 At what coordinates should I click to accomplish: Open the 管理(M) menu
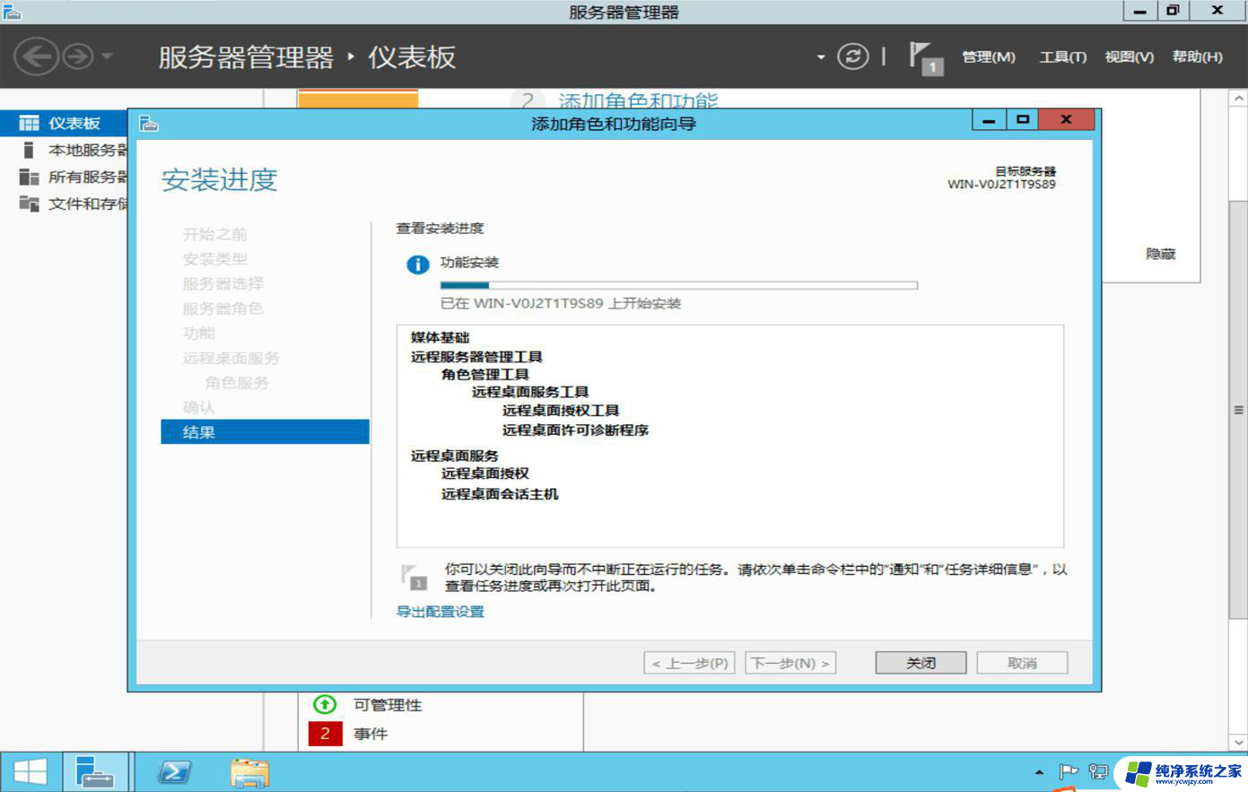click(988, 57)
